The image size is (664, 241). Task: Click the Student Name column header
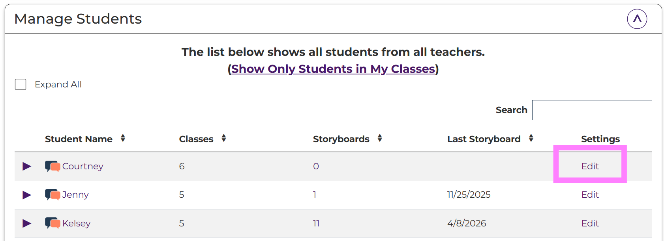pos(79,139)
